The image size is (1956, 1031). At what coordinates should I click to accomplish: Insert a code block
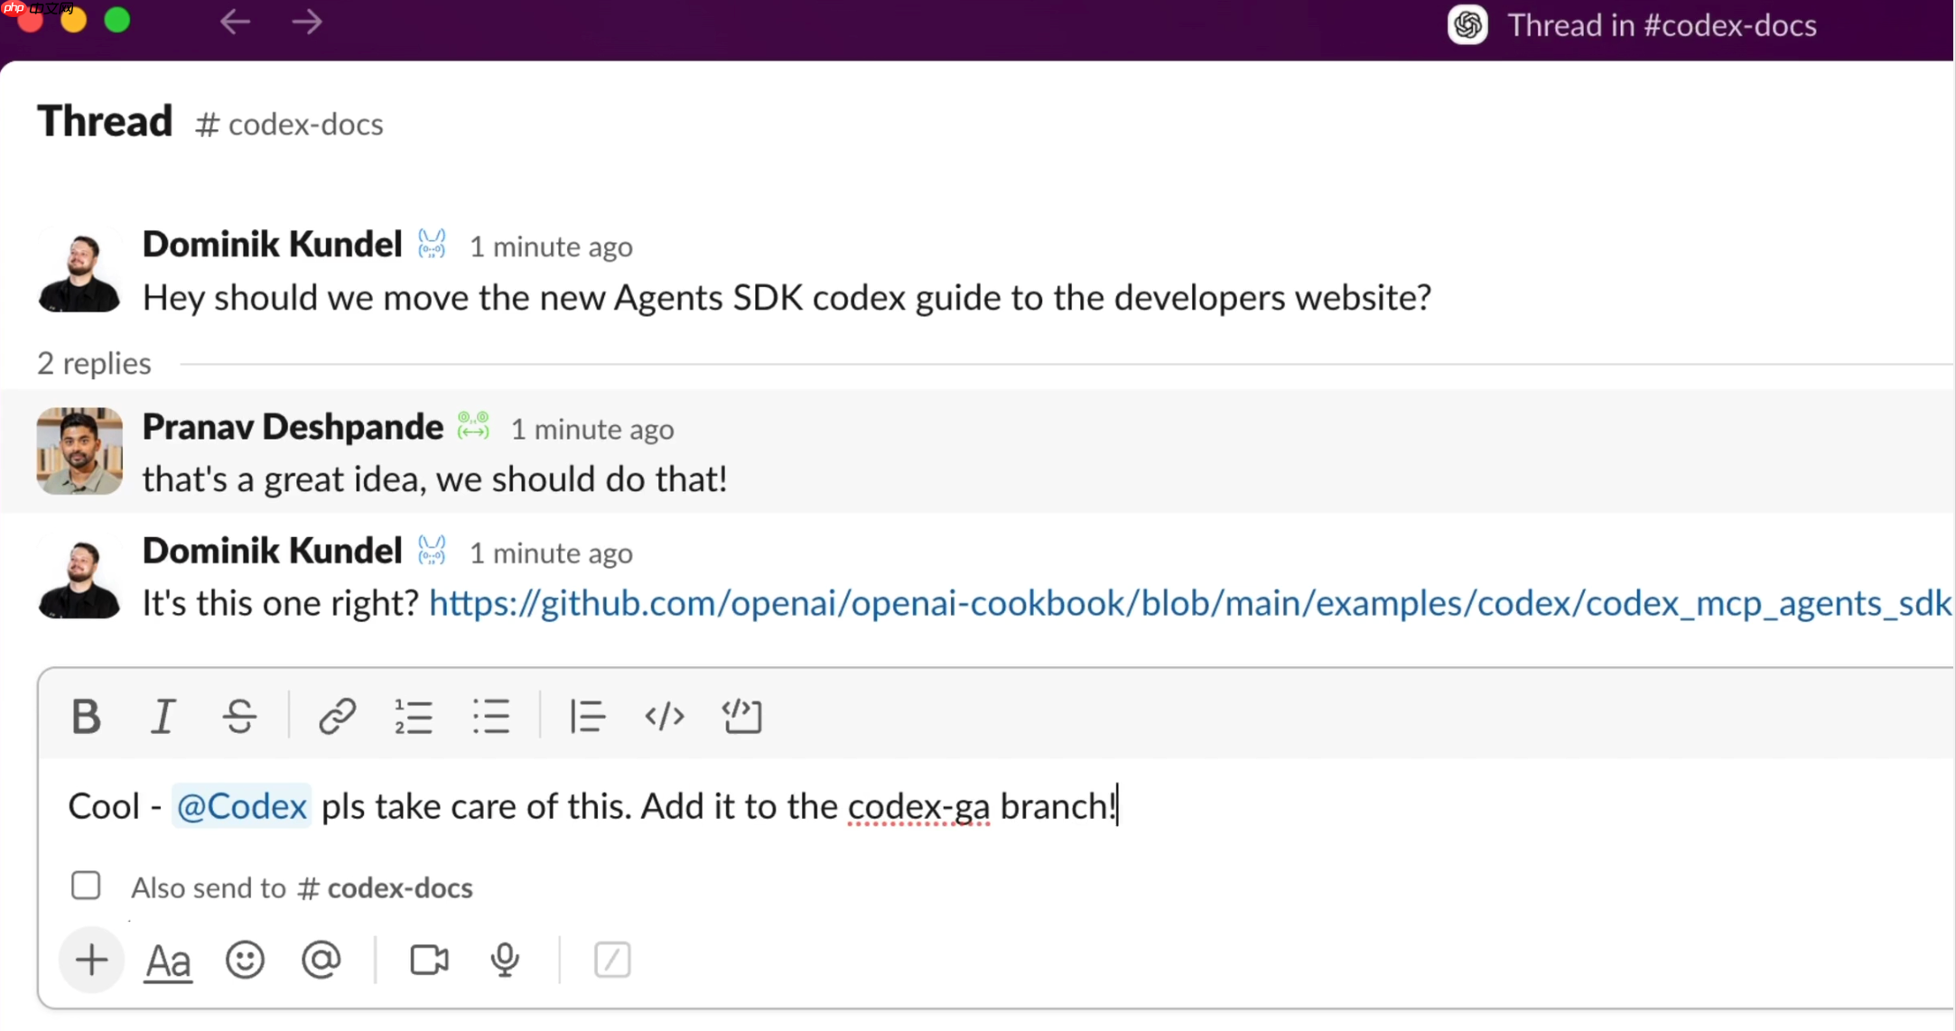pos(741,716)
